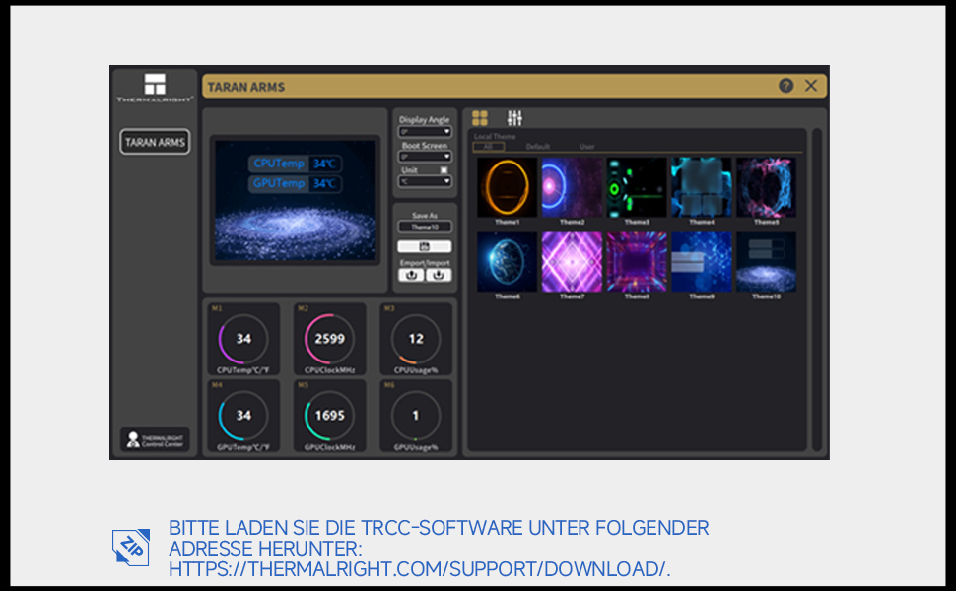
Task: Select the Theme7 thumbnail
Action: [571, 261]
